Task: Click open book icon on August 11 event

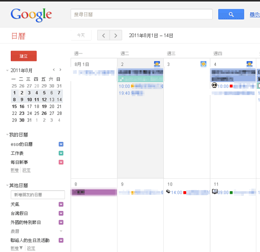Action: pos(215,191)
